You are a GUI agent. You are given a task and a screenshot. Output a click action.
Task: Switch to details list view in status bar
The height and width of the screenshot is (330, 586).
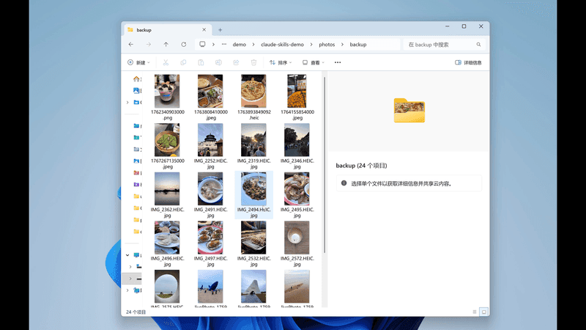click(474, 312)
